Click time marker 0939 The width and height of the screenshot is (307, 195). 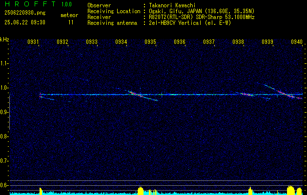tap(267, 42)
